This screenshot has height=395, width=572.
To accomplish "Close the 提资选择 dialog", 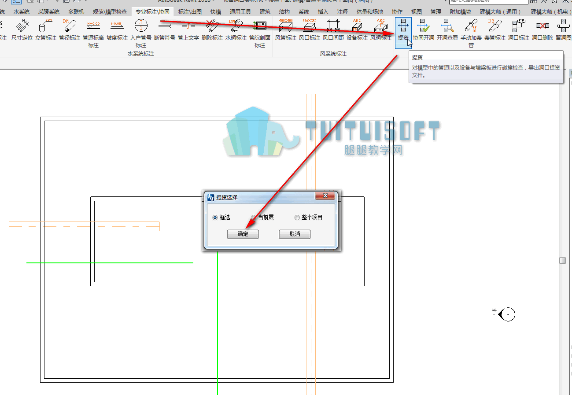I will point(325,196).
